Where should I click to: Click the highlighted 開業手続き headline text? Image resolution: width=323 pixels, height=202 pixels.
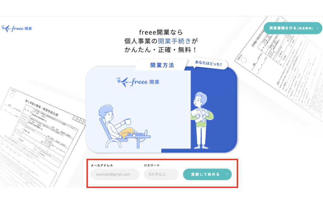click(x=174, y=41)
